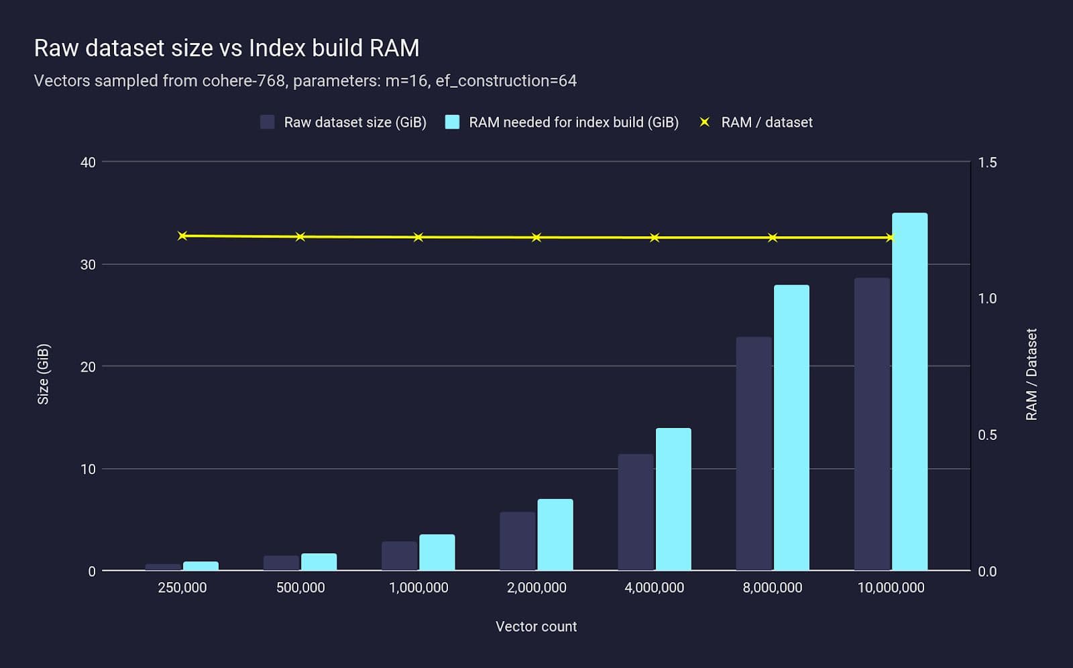The height and width of the screenshot is (668, 1073).
Task: Select the yellow data point above 2,000,000
Action: 536,237
